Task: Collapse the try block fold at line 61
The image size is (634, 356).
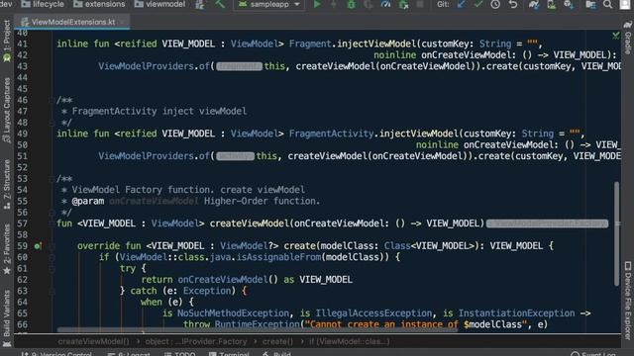Action: coord(52,268)
